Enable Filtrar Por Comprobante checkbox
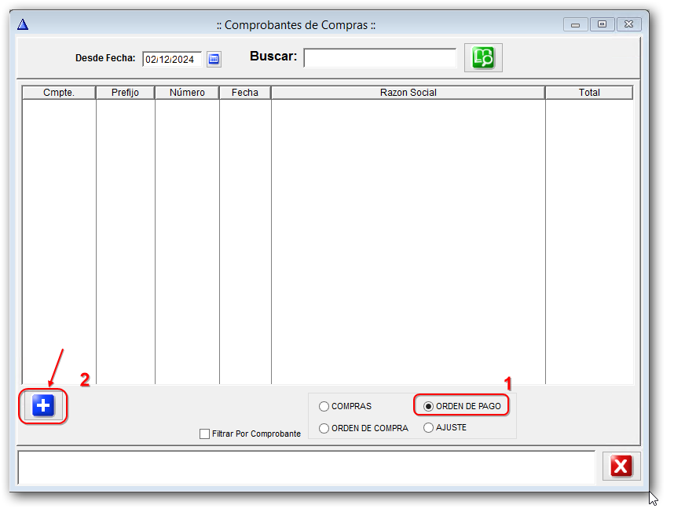Viewport: 674px width, 516px height. pos(205,434)
